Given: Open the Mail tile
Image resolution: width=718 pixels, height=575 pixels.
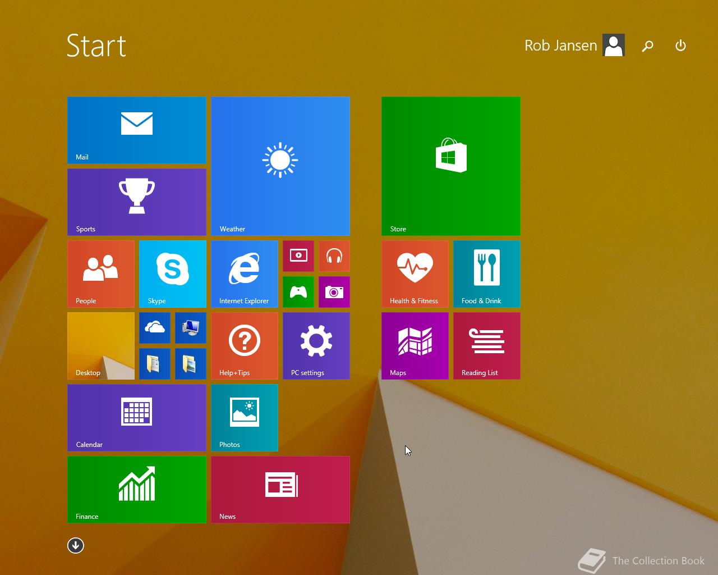Looking at the screenshot, I should (x=137, y=130).
